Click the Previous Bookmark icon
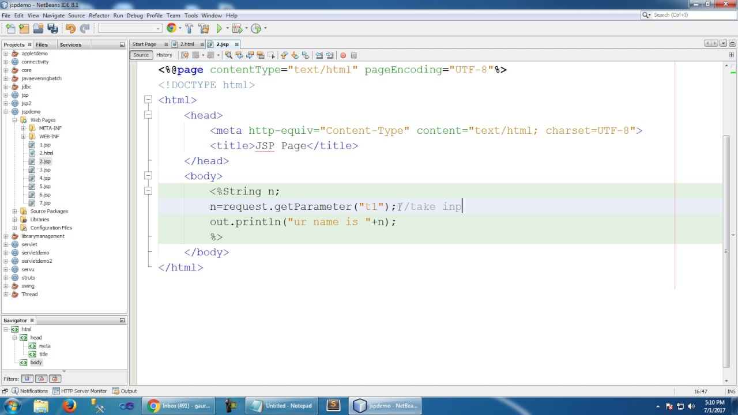This screenshot has width=738, height=415. [284, 55]
